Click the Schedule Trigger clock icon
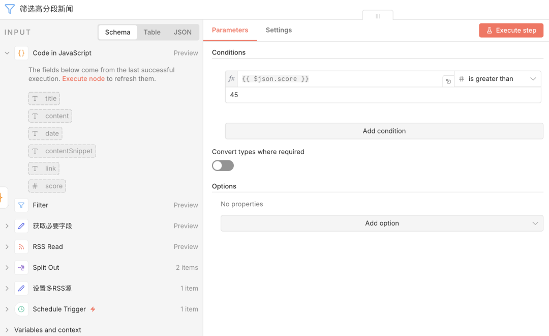The height and width of the screenshot is (336, 549). [21, 309]
